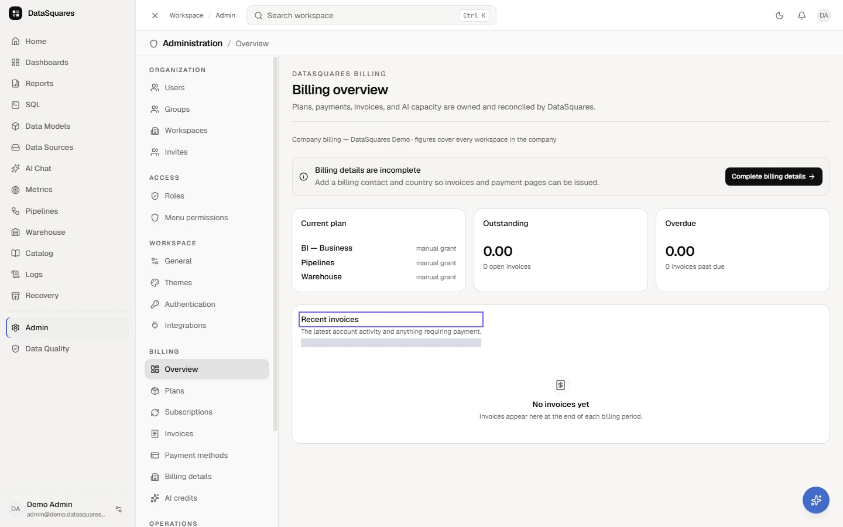Open Payment methods page
Viewport: 843px width, 527px height.
click(x=207, y=456)
